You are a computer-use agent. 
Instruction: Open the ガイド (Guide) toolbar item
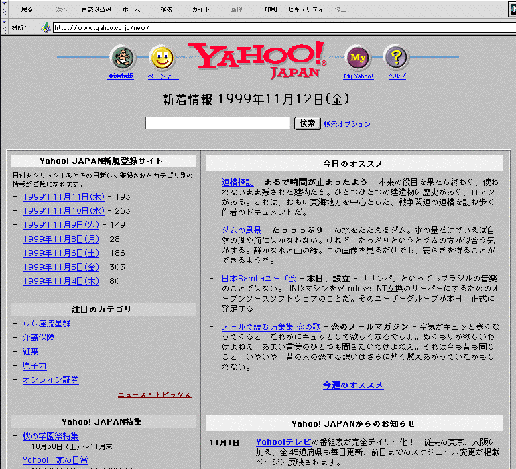201,9
